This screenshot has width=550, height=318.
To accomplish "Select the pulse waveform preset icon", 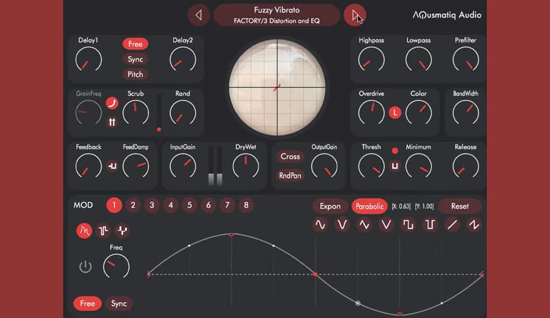I will click(430, 225).
